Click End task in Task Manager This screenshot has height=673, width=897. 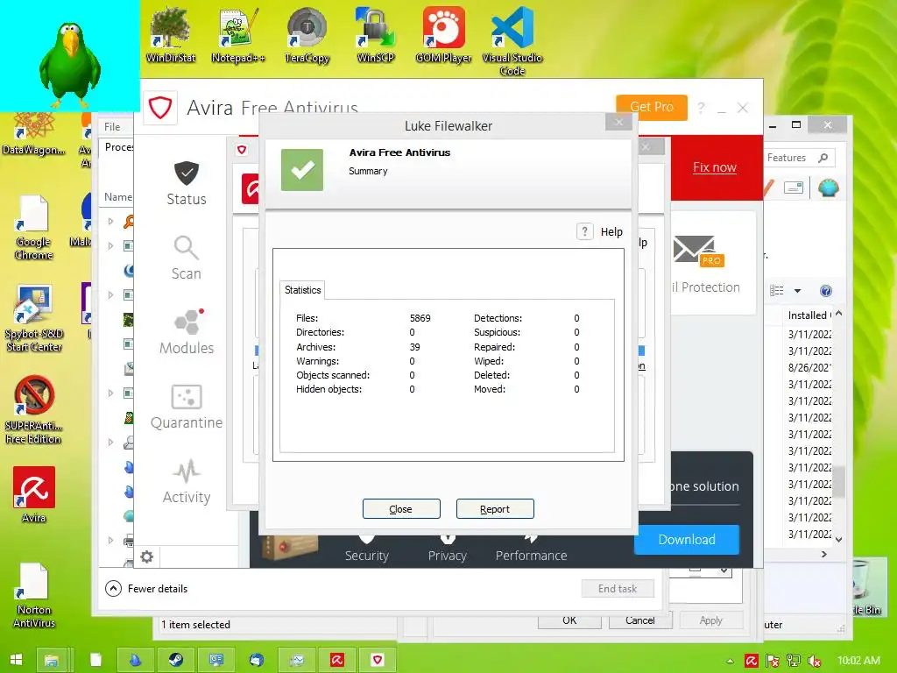click(x=618, y=588)
